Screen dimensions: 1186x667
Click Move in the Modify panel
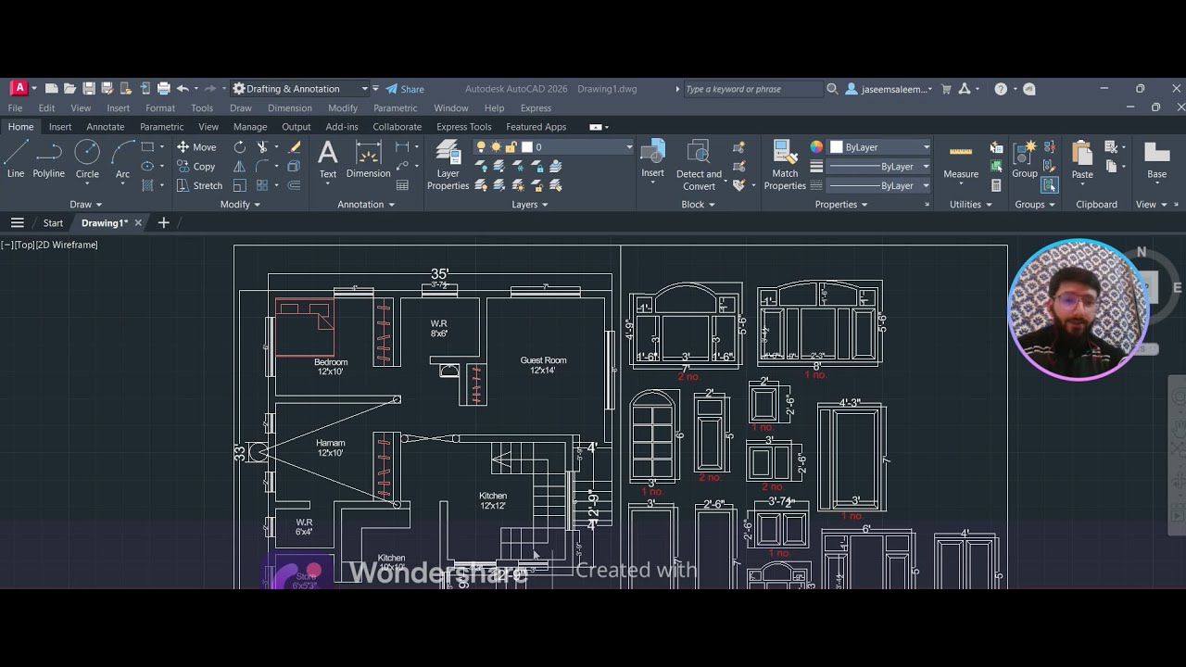coord(196,147)
